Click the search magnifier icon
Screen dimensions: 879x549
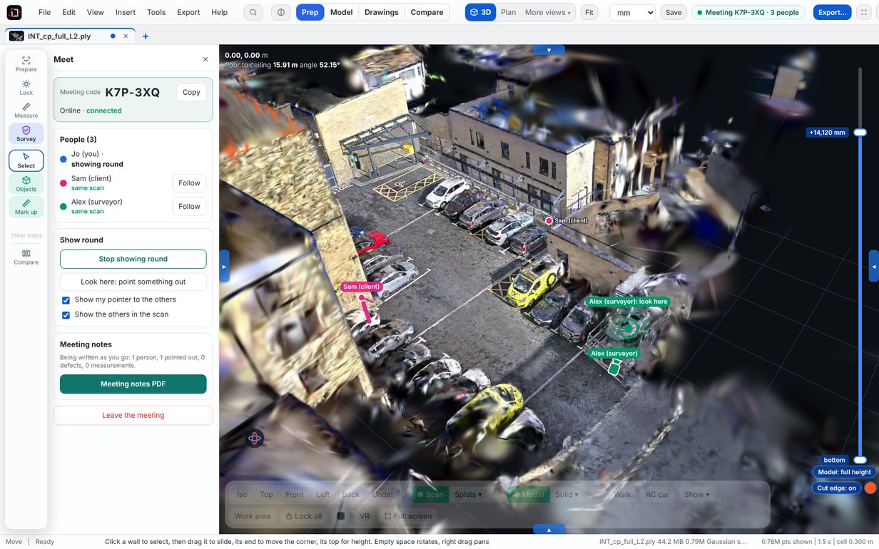253,12
